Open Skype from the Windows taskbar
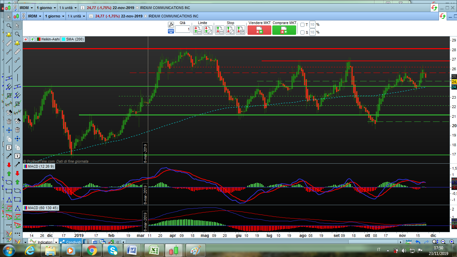The height and width of the screenshot is (257, 457). (x=113, y=250)
